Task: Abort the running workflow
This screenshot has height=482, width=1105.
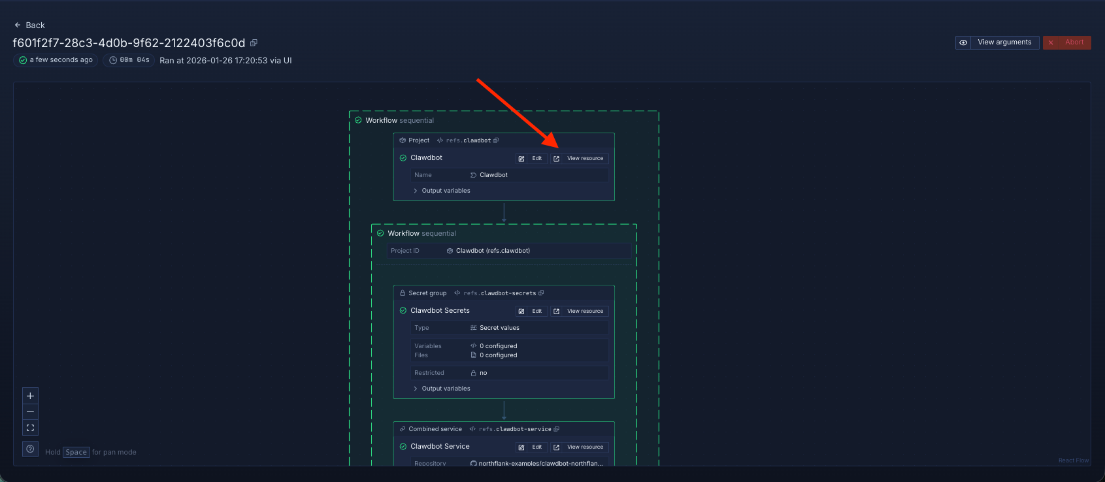Action: point(1067,42)
